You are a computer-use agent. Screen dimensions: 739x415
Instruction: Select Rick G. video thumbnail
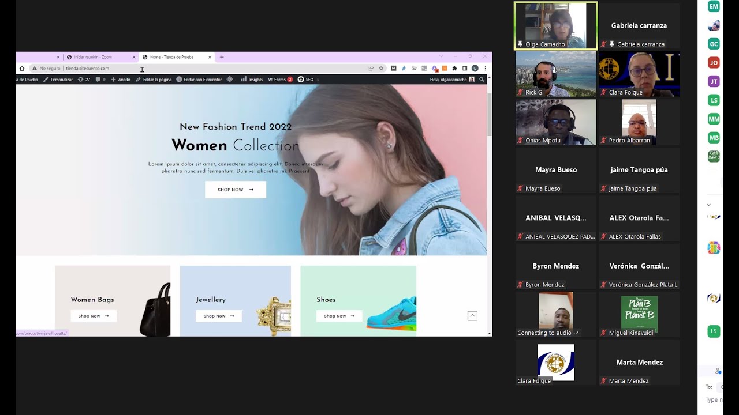pyautogui.click(x=556, y=74)
